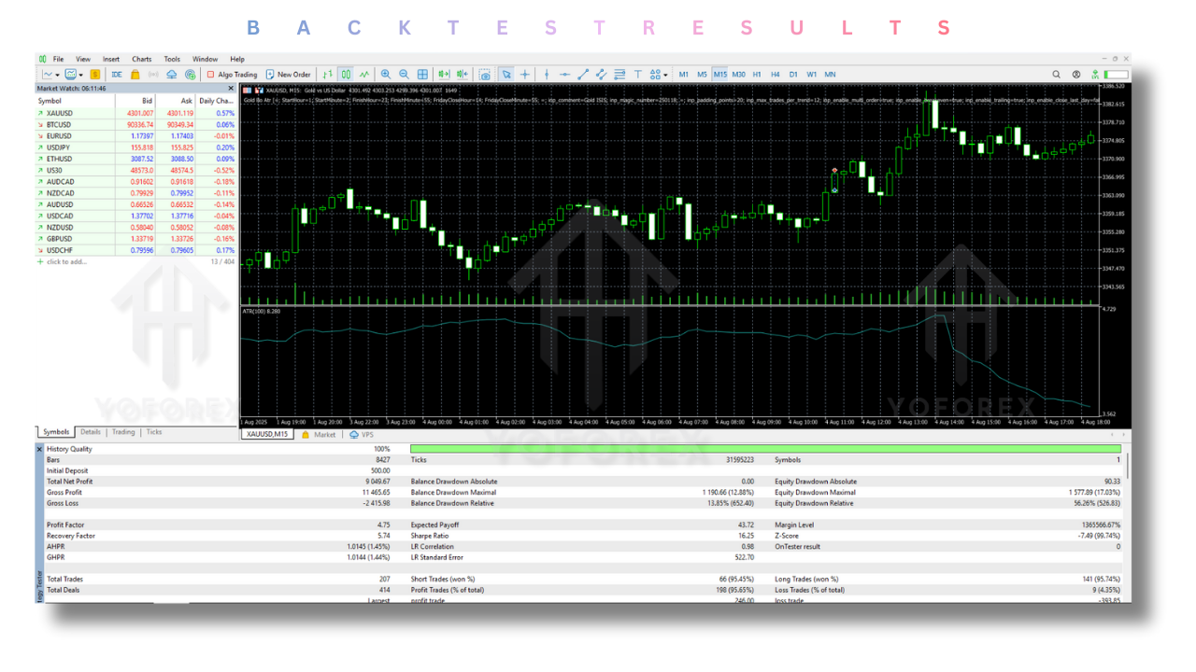Select the Text annotation tool
This screenshot has width=1196, height=672.
click(x=639, y=75)
